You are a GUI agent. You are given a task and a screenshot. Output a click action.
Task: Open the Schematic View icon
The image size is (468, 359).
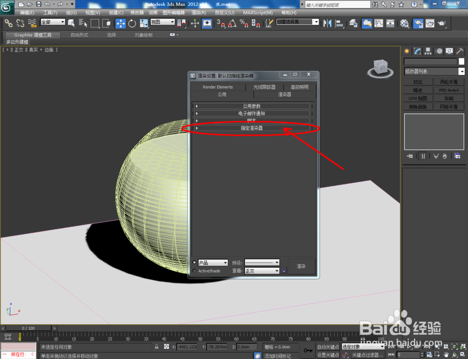tap(390, 23)
